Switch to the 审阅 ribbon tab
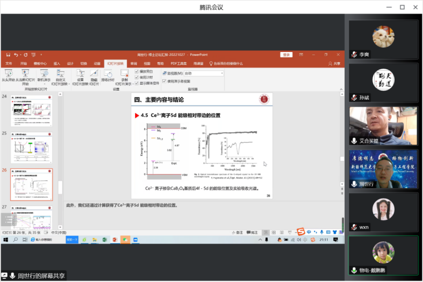423x282 pixels. click(133, 63)
